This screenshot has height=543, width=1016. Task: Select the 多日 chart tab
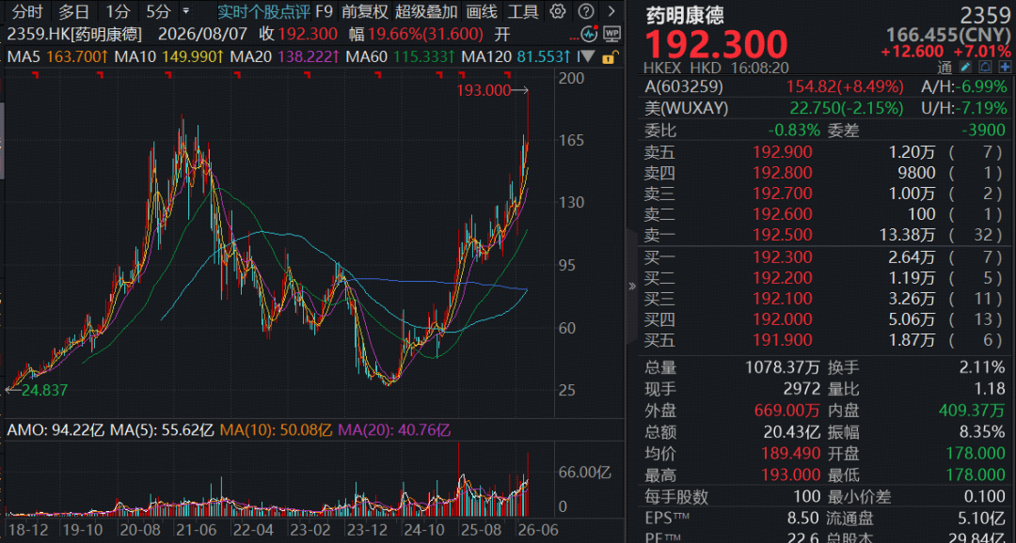point(73,11)
